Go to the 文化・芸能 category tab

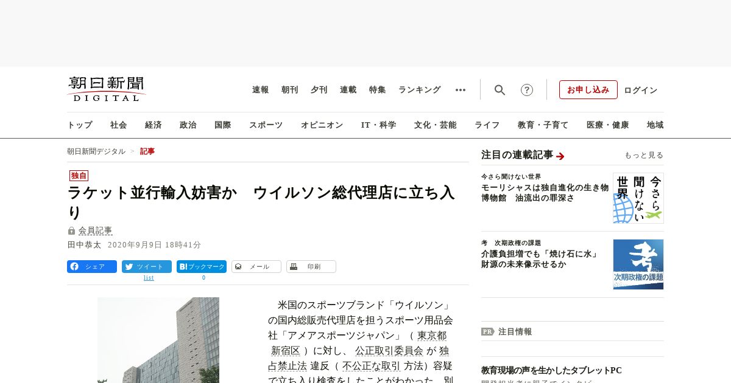[436, 125]
